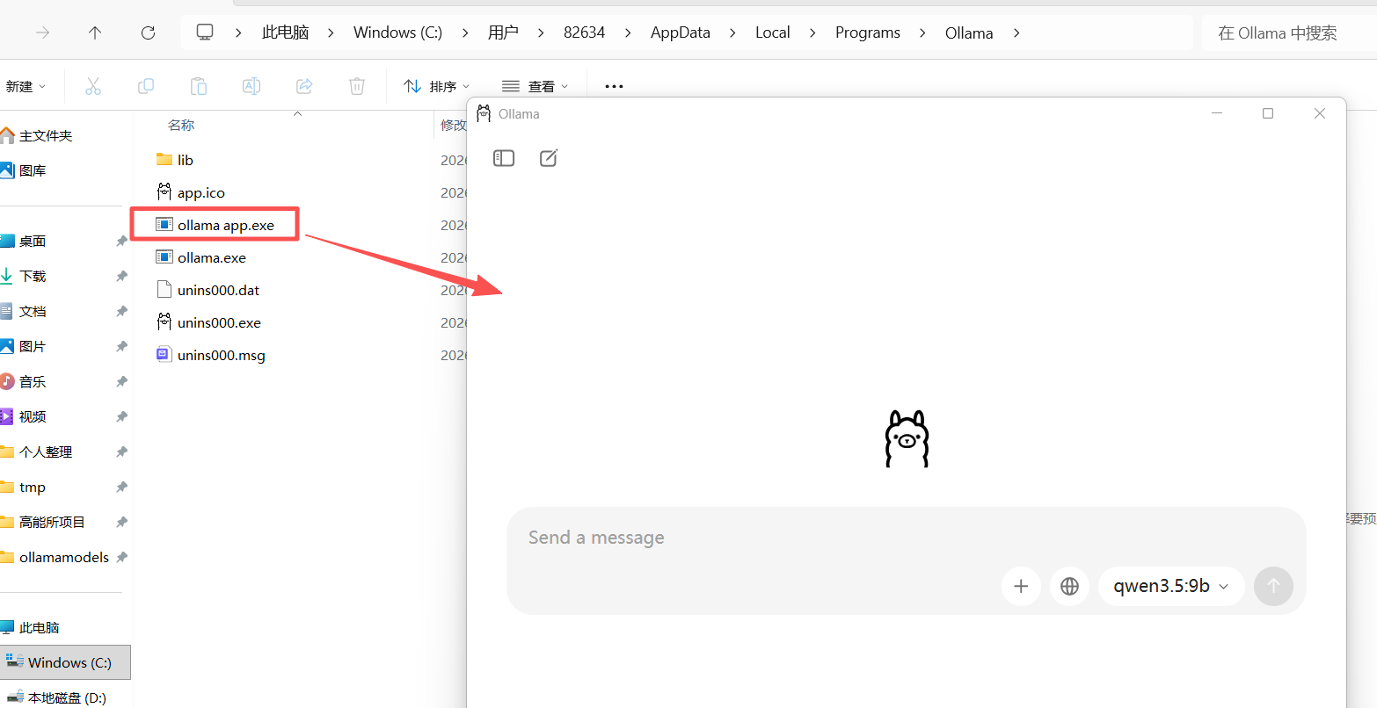Image resolution: width=1377 pixels, height=708 pixels.
Task: Select 82634 in the address breadcrumb
Action: click(x=585, y=33)
